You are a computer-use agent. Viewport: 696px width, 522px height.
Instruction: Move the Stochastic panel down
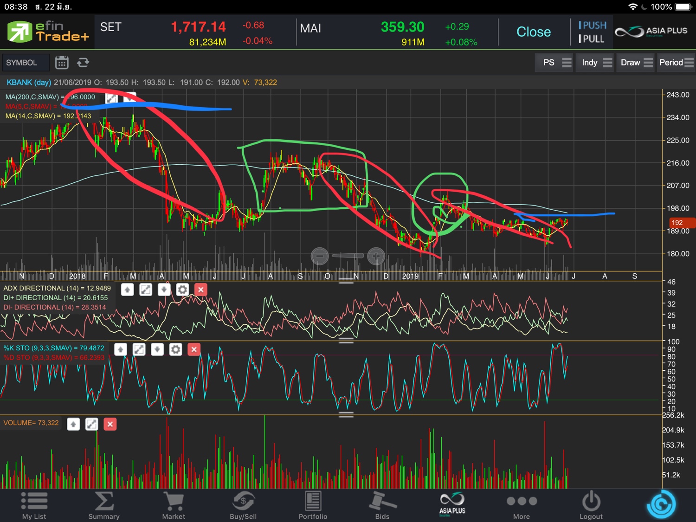[x=157, y=349]
